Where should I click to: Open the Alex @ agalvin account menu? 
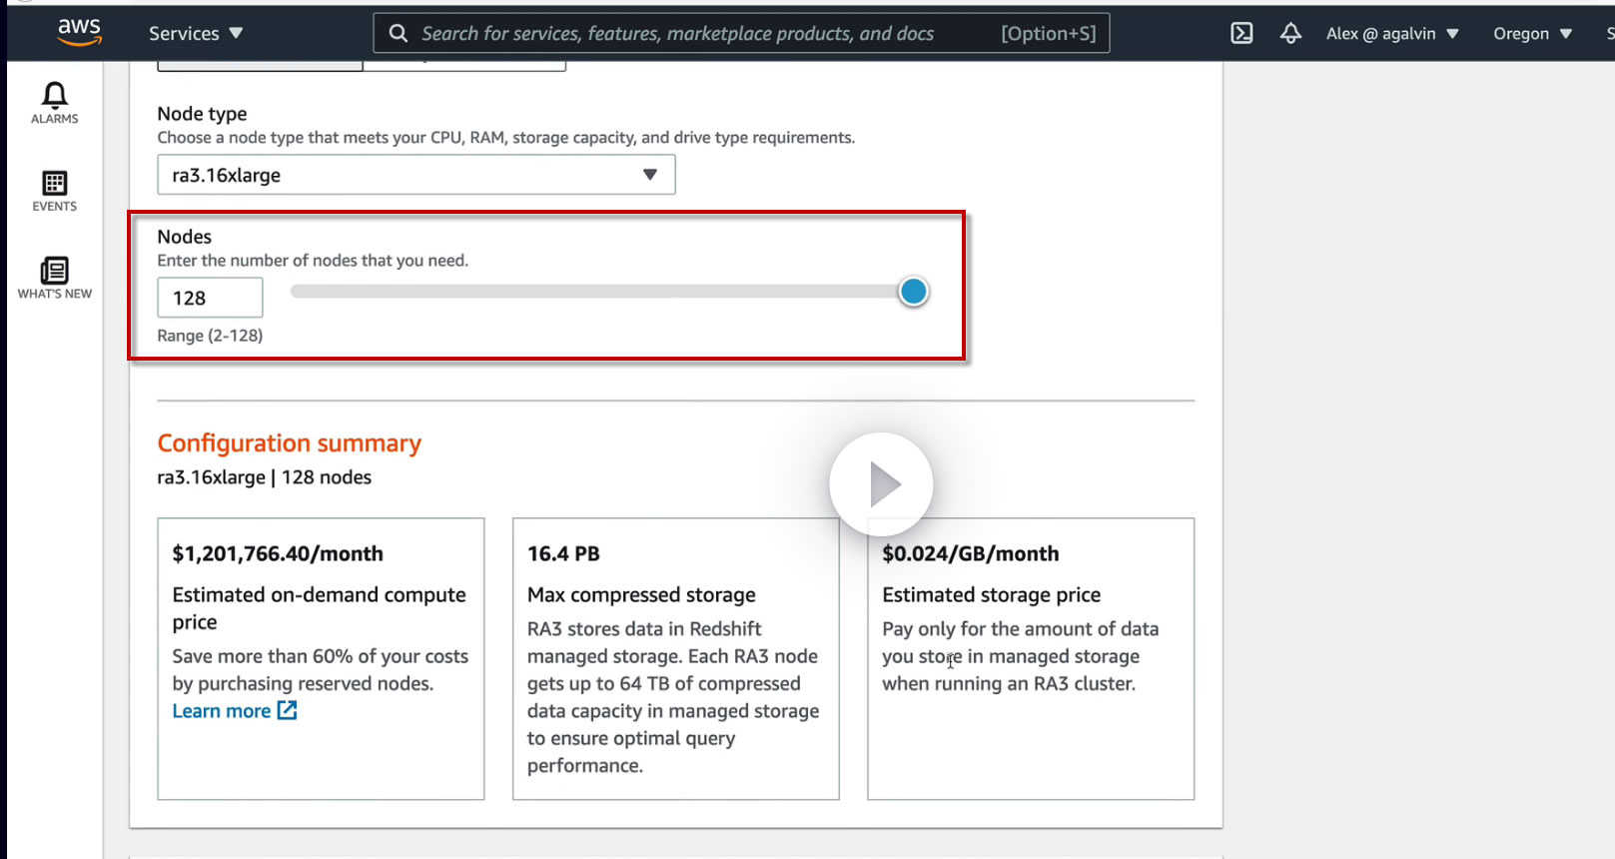(x=1392, y=33)
